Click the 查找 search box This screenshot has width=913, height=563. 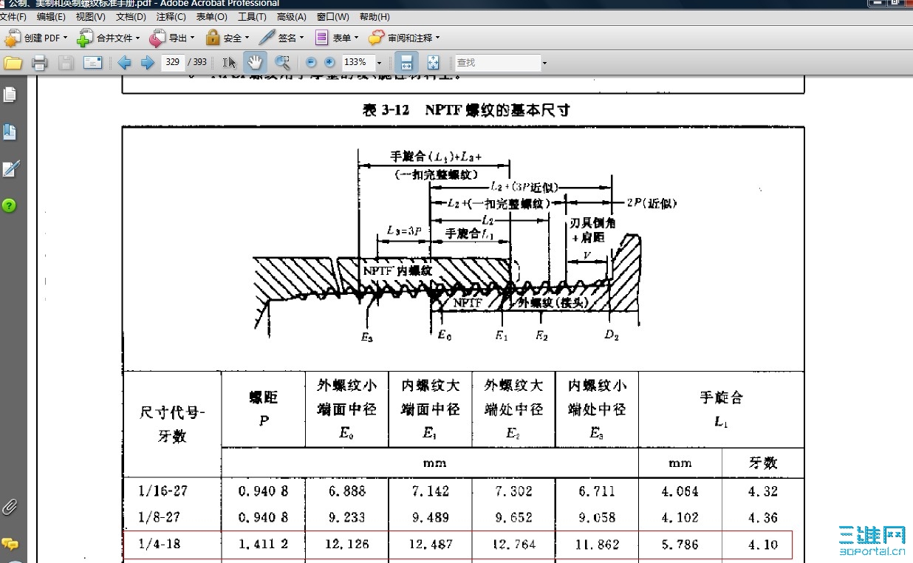point(497,63)
